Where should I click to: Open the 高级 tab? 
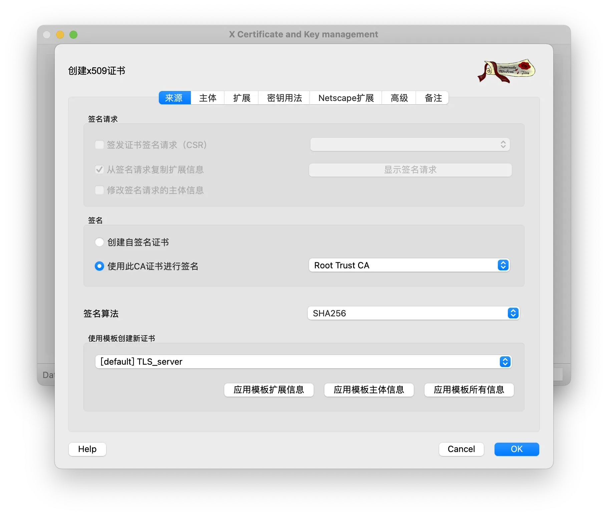(399, 98)
